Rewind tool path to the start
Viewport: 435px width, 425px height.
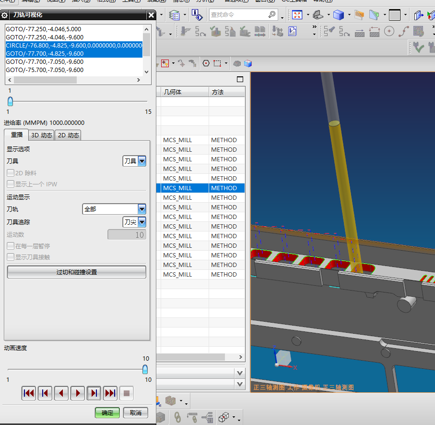29,393
